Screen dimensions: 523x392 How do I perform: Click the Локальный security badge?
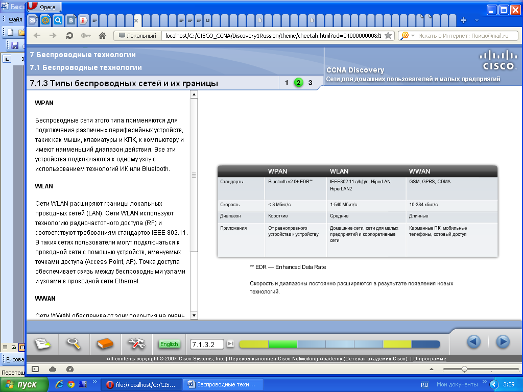138,36
